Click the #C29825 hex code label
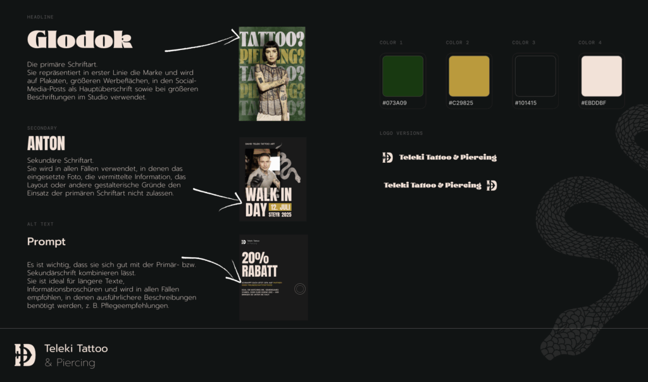The width and height of the screenshot is (648, 382). click(x=462, y=103)
